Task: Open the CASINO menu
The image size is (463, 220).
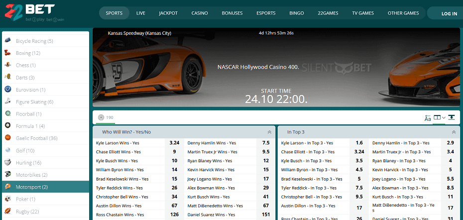Action: 200,13
